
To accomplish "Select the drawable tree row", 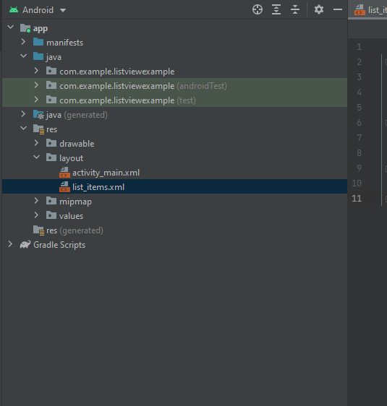I will pyautogui.click(x=175, y=144).
